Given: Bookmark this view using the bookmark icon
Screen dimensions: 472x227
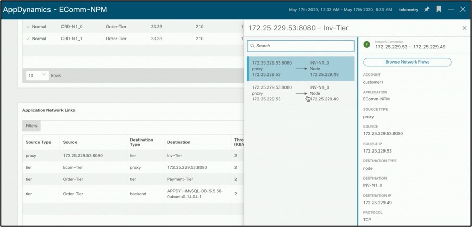Looking at the screenshot, I should (439, 9).
